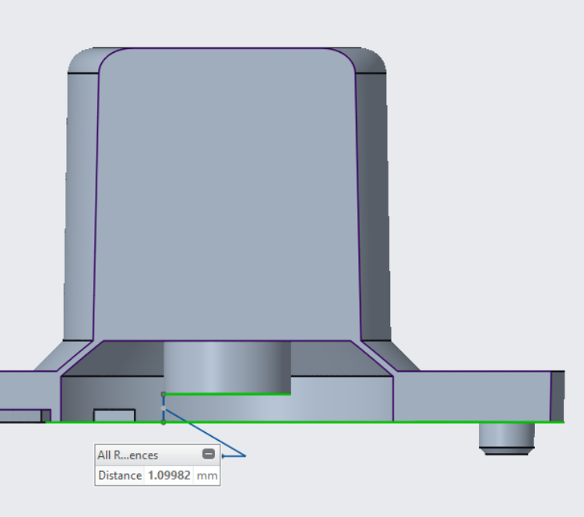
Task: Select the bottom measurement handle point
Action: click(163, 422)
